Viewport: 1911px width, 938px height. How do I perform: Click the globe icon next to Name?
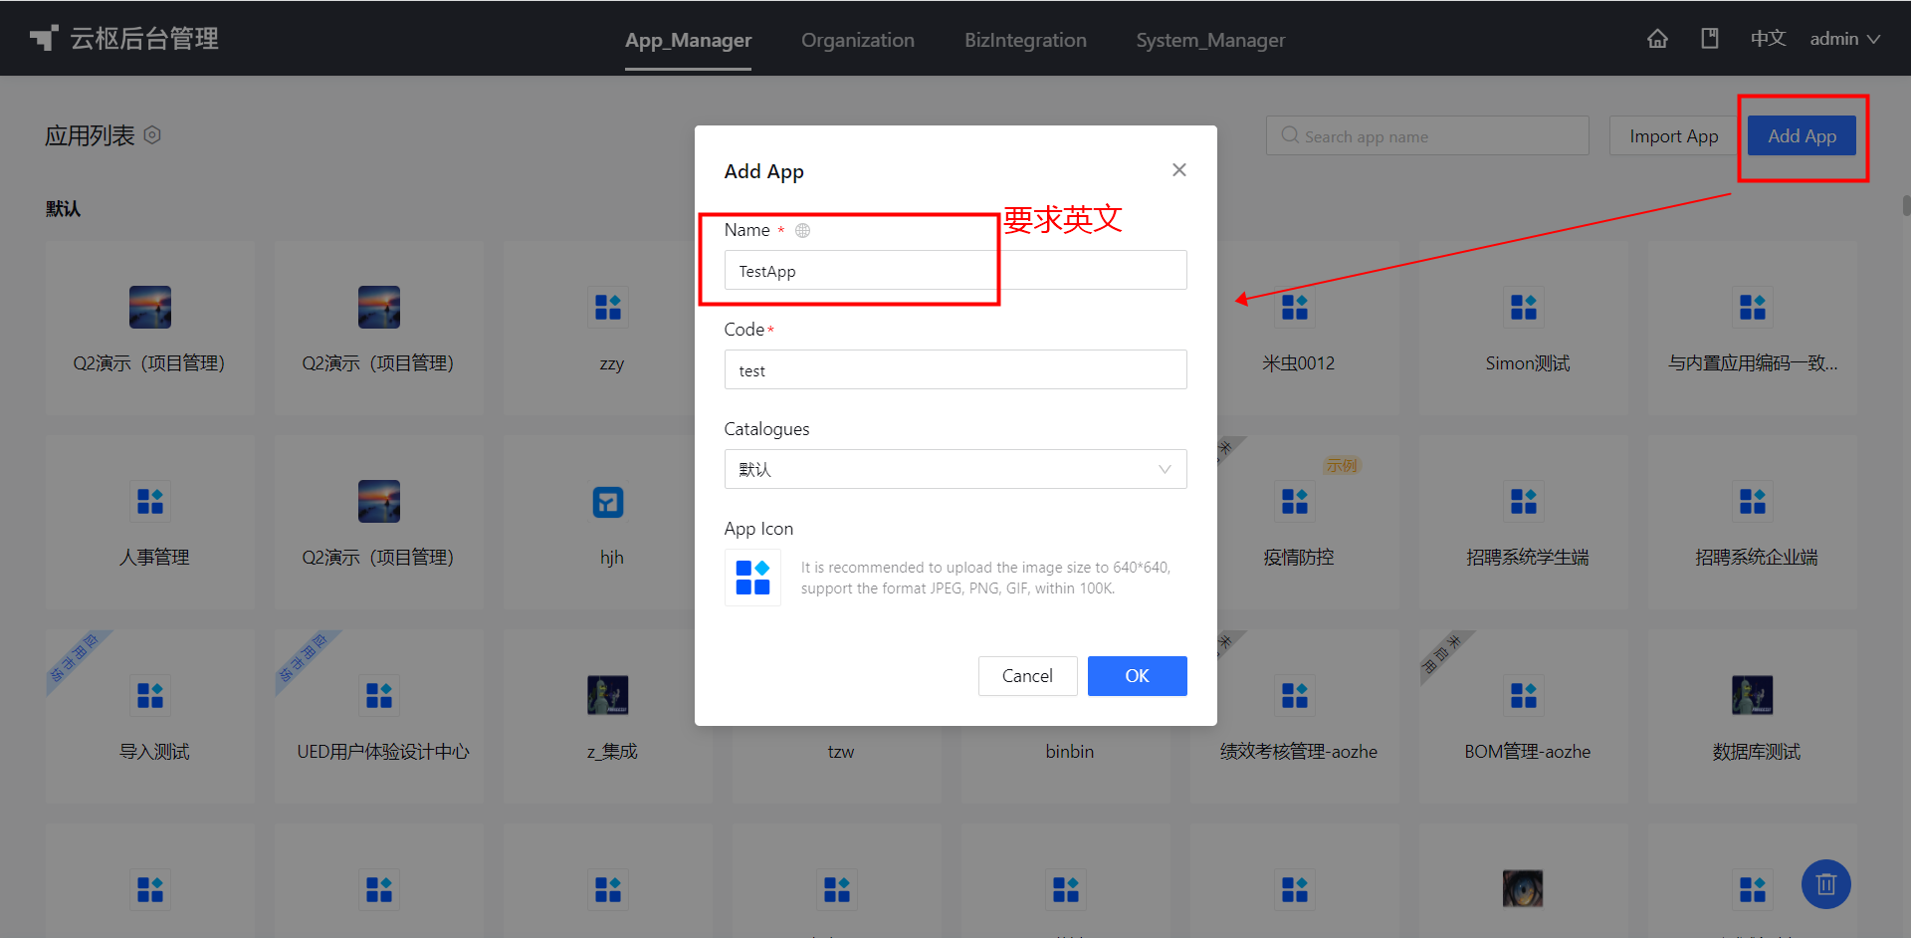(802, 230)
